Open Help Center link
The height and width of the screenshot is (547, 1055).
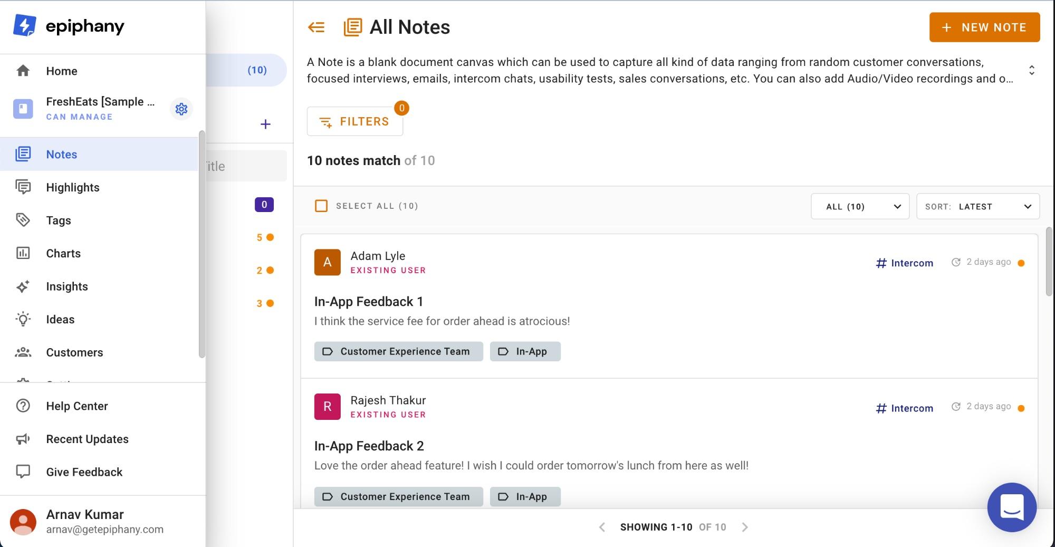tap(77, 406)
